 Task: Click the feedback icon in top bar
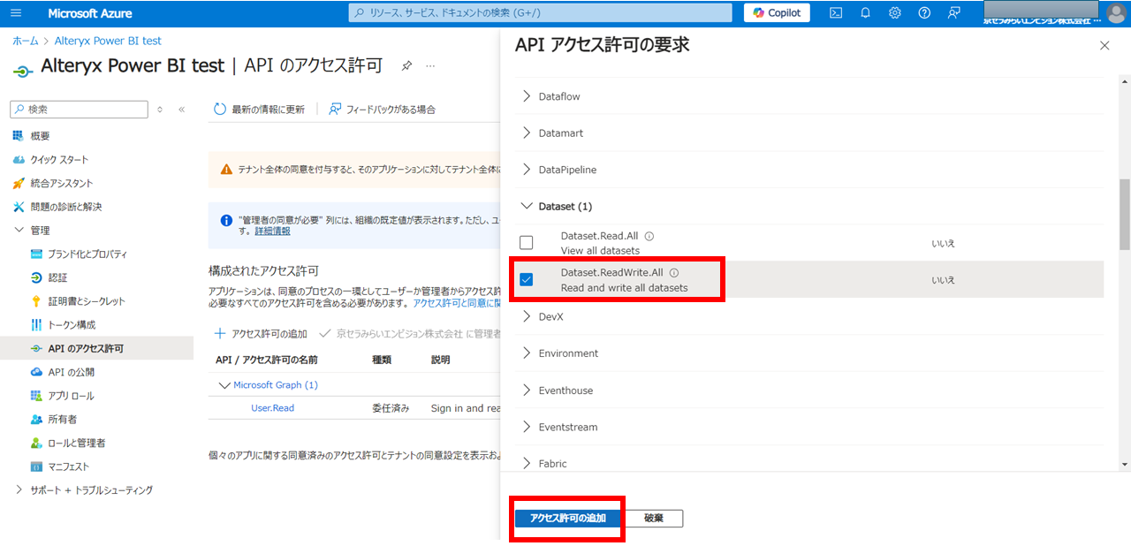(953, 13)
